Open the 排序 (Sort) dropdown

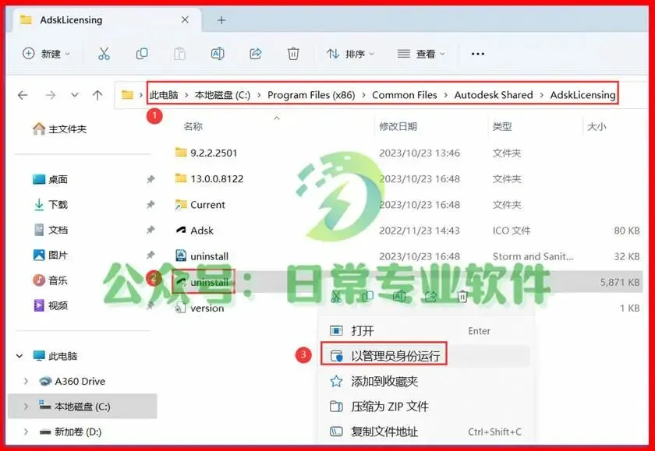tap(351, 54)
